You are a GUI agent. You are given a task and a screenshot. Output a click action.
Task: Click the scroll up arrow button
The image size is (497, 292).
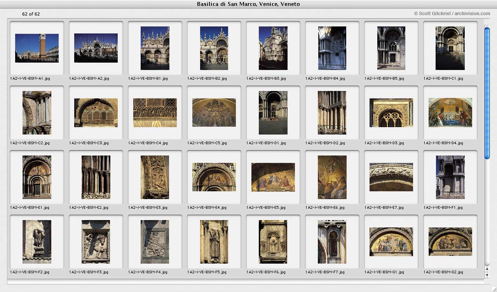(487, 269)
